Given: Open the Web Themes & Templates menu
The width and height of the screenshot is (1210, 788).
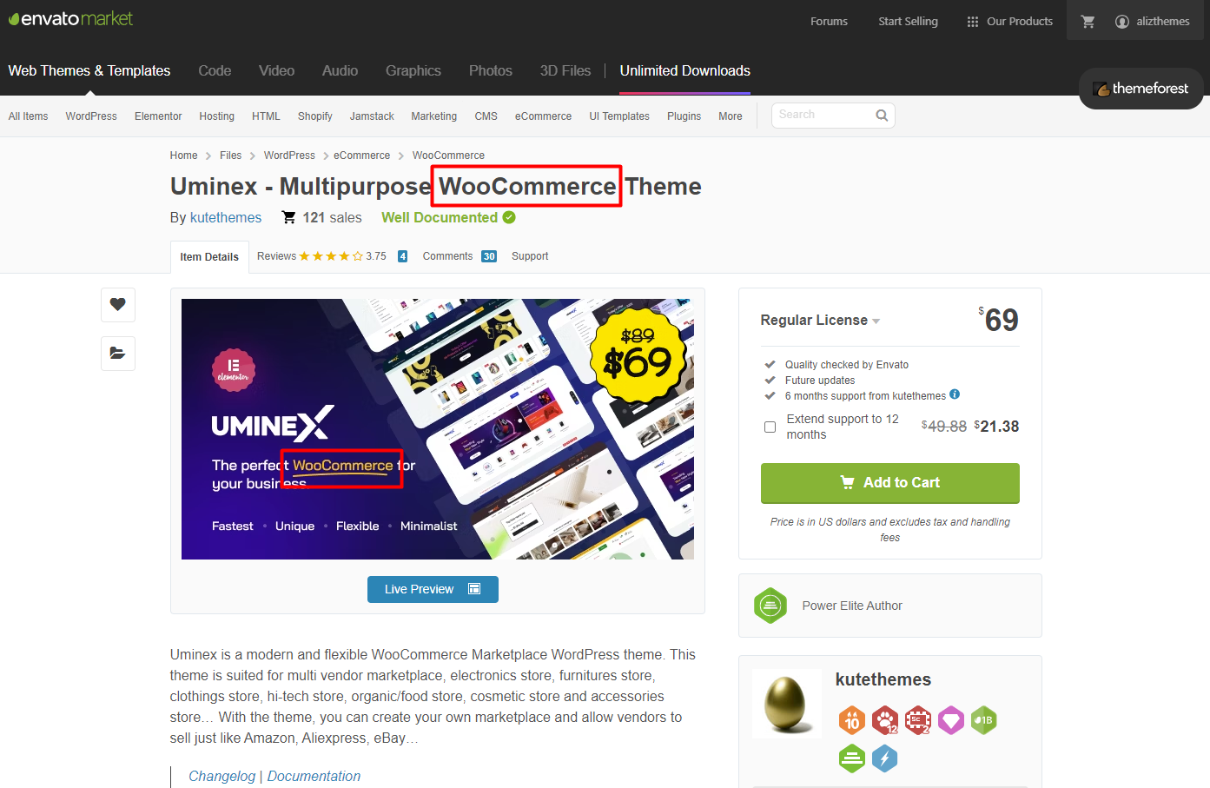Looking at the screenshot, I should tap(89, 71).
